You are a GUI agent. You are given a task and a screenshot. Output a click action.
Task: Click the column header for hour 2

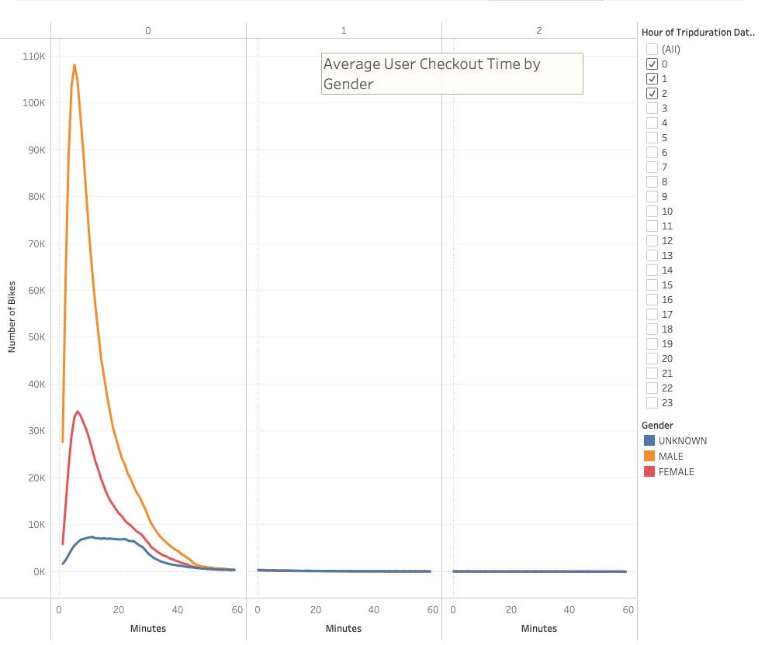pyautogui.click(x=539, y=31)
